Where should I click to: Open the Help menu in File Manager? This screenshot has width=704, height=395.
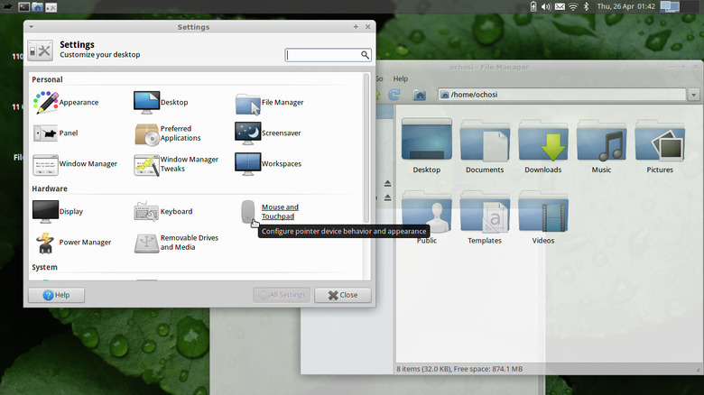point(400,78)
